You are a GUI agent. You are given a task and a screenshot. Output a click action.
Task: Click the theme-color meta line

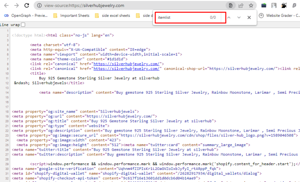[79, 59]
